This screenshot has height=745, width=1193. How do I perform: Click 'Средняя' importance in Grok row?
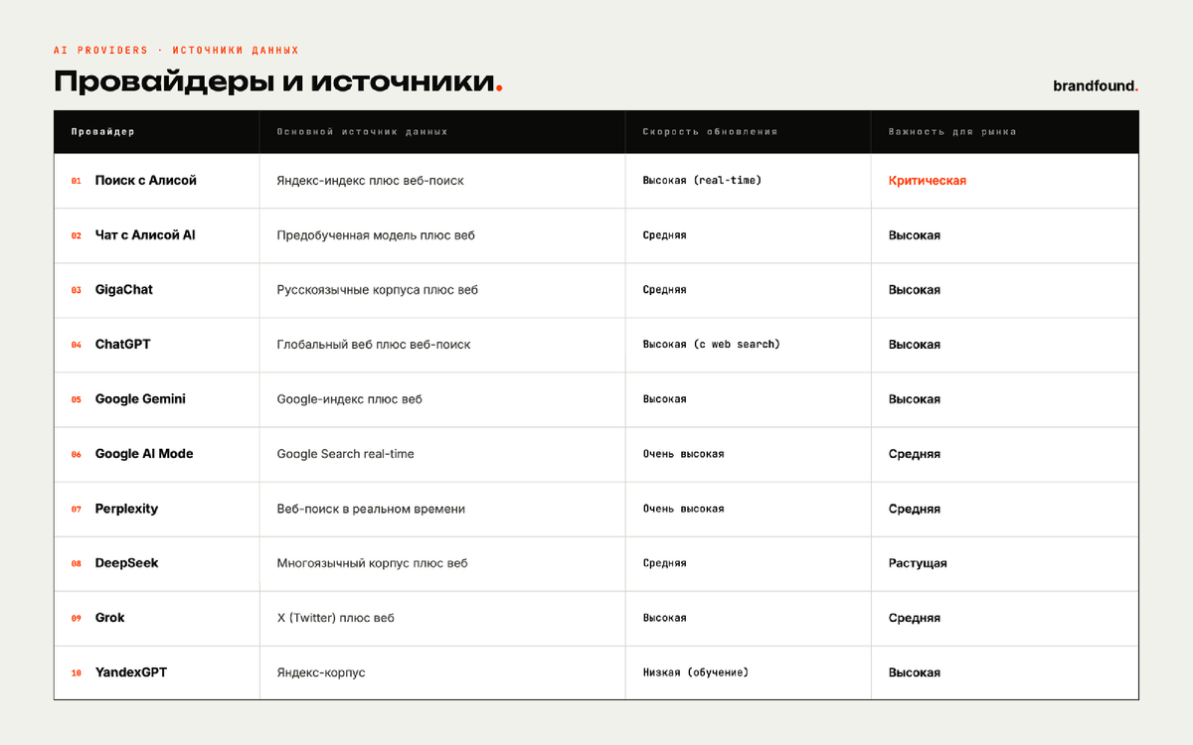tap(915, 618)
